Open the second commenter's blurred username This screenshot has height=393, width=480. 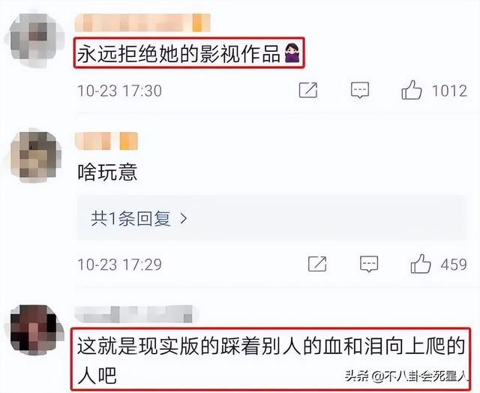[x=106, y=141]
